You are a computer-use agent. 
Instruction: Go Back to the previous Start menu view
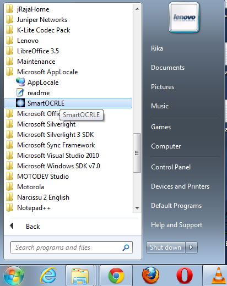click(33, 226)
